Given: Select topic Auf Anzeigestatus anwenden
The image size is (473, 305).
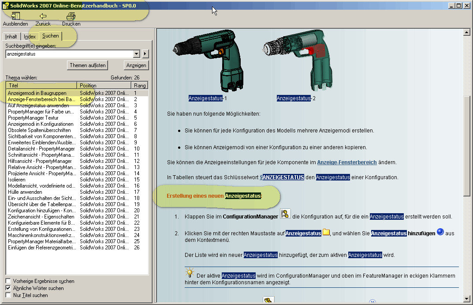Looking at the screenshot, I should click(x=38, y=105).
